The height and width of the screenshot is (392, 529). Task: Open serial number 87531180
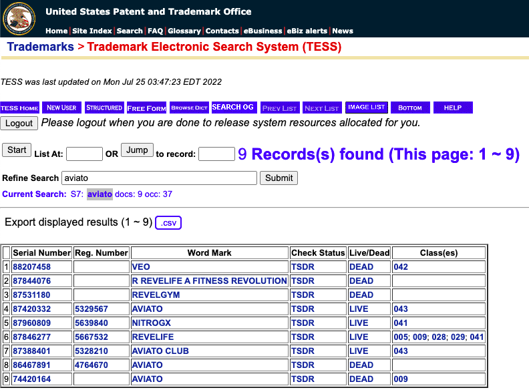pyautogui.click(x=31, y=295)
